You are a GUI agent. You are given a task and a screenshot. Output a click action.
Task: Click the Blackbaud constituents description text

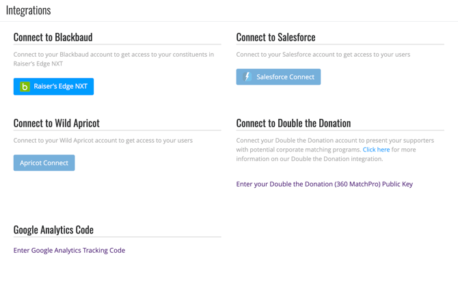click(113, 59)
